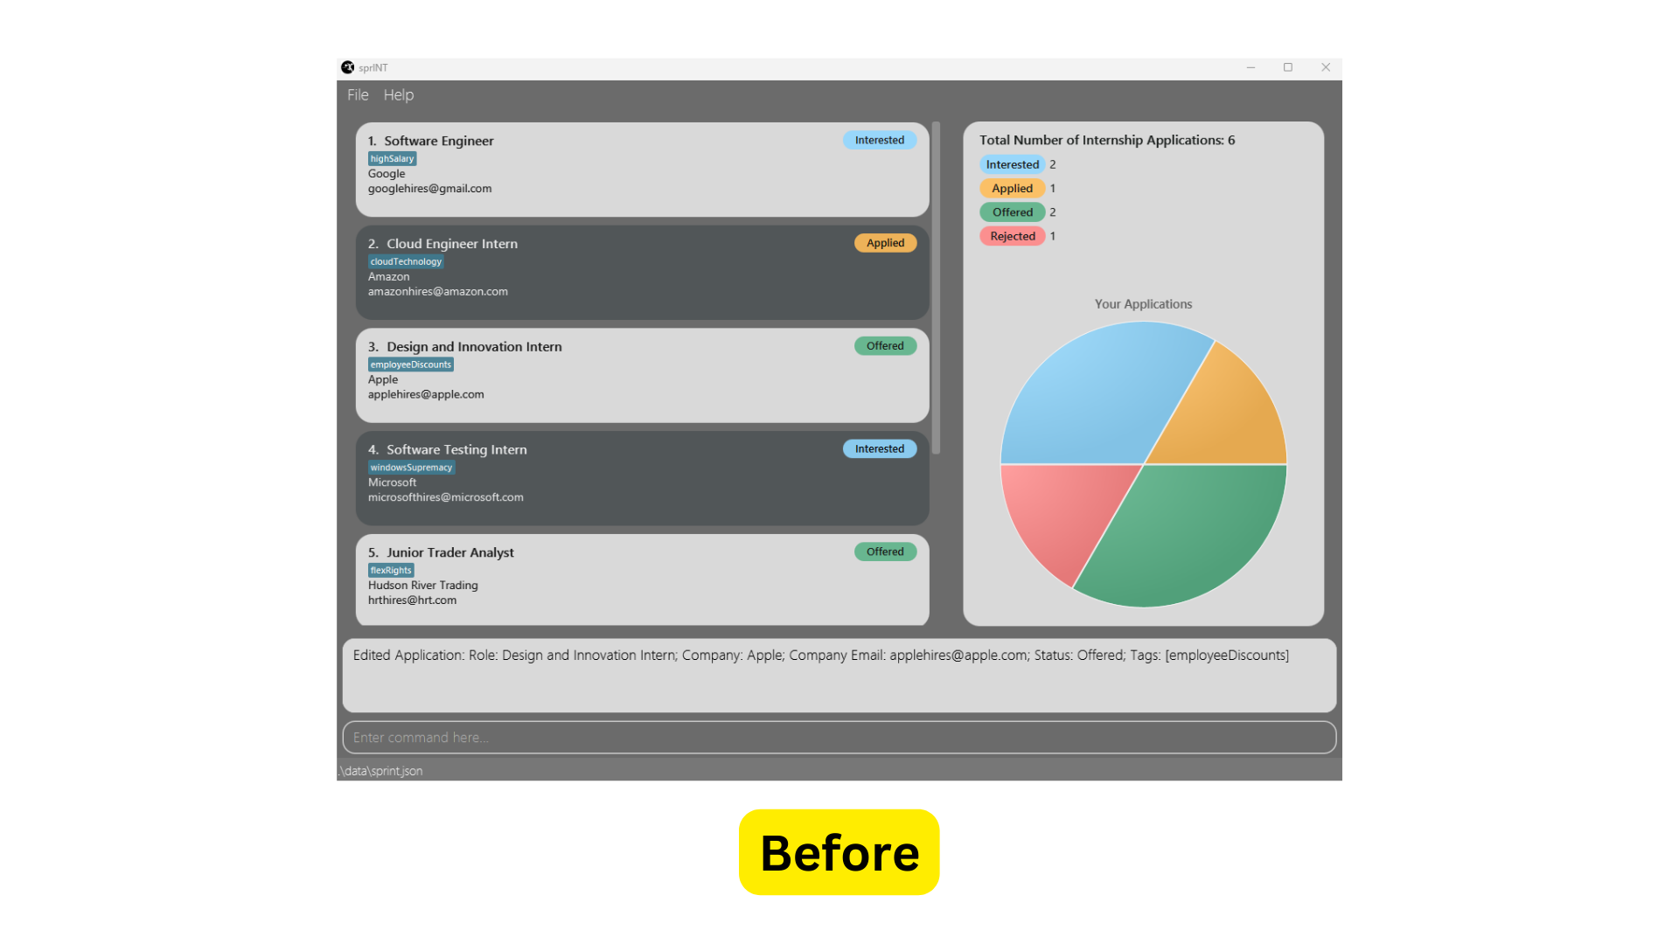The height and width of the screenshot is (944, 1679).
Task: Click the command input field
Action: click(839, 737)
